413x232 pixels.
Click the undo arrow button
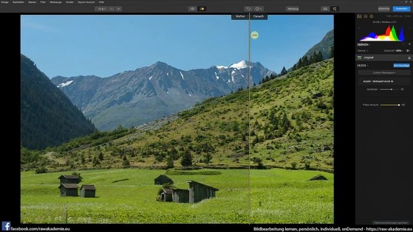click(x=248, y=9)
